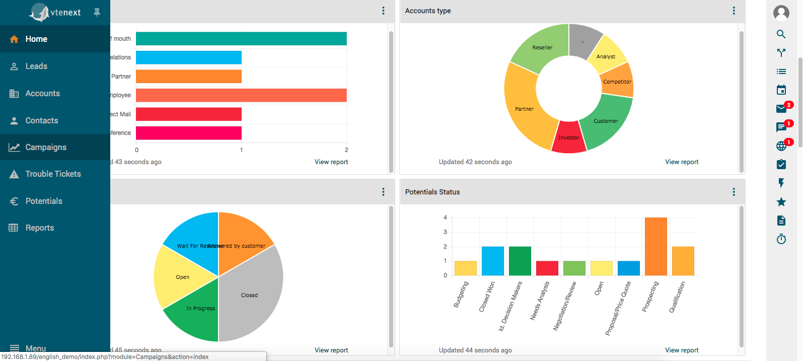Click View report under Potentials Status

point(681,350)
